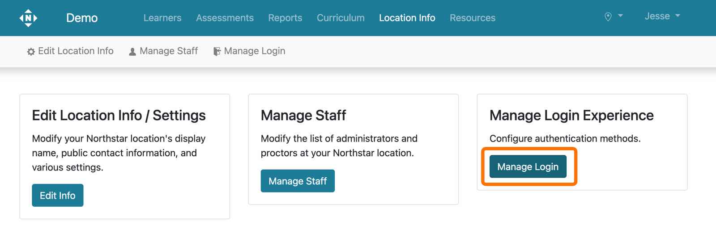Select Reports in the top navigation bar
Screen dimensions: 716x229
pyautogui.click(x=285, y=18)
